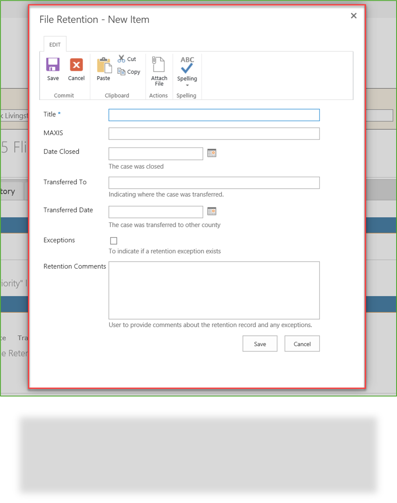Click into the MAXIS input field
The height and width of the screenshot is (503, 397).
click(x=214, y=134)
